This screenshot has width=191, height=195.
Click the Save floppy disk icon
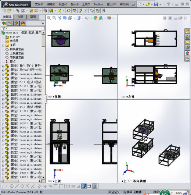[156, 4]
